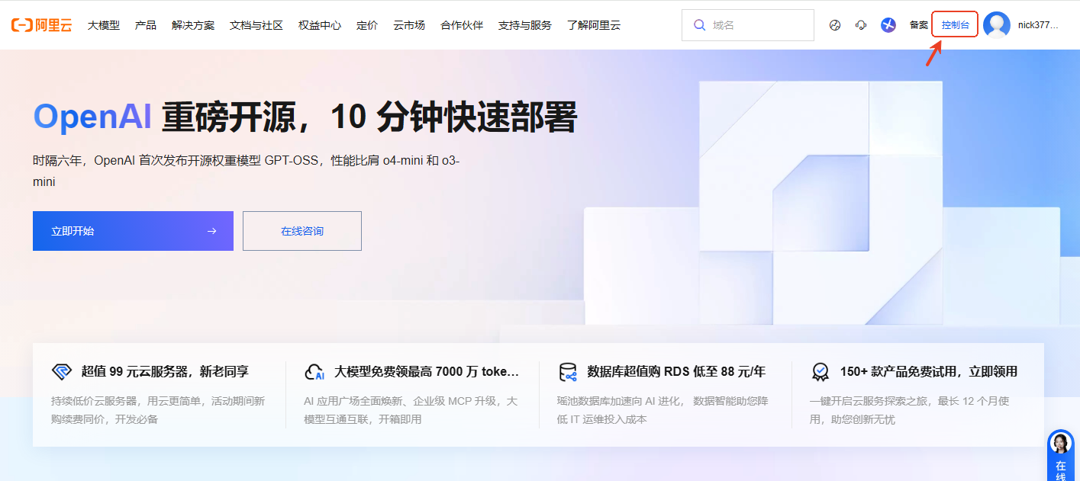This screenshot has width=1080, height=481.
Task: Click the Alibaba Cloud logo
Action: coord(41,25)
